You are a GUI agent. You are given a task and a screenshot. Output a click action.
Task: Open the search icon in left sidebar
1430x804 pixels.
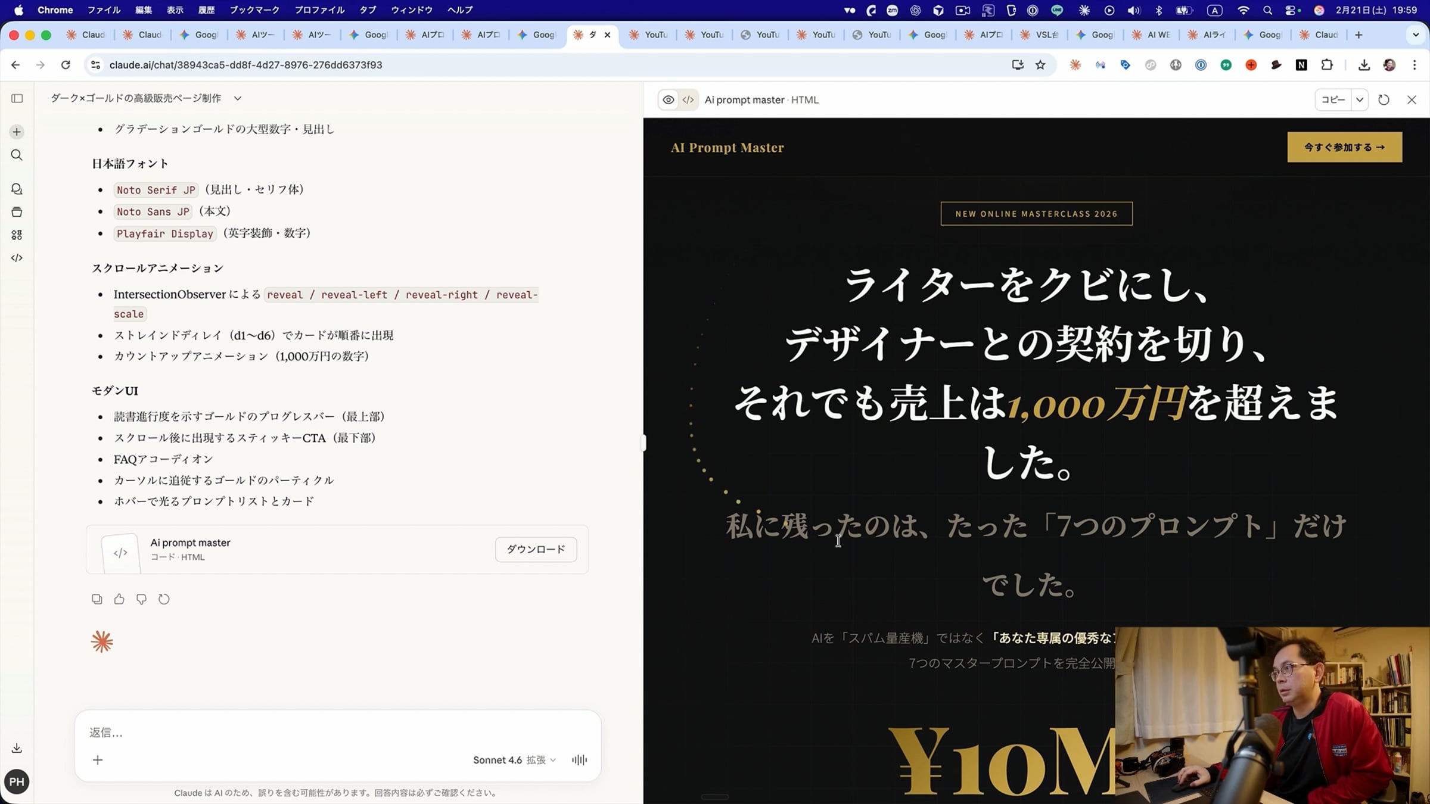(17, 155)
